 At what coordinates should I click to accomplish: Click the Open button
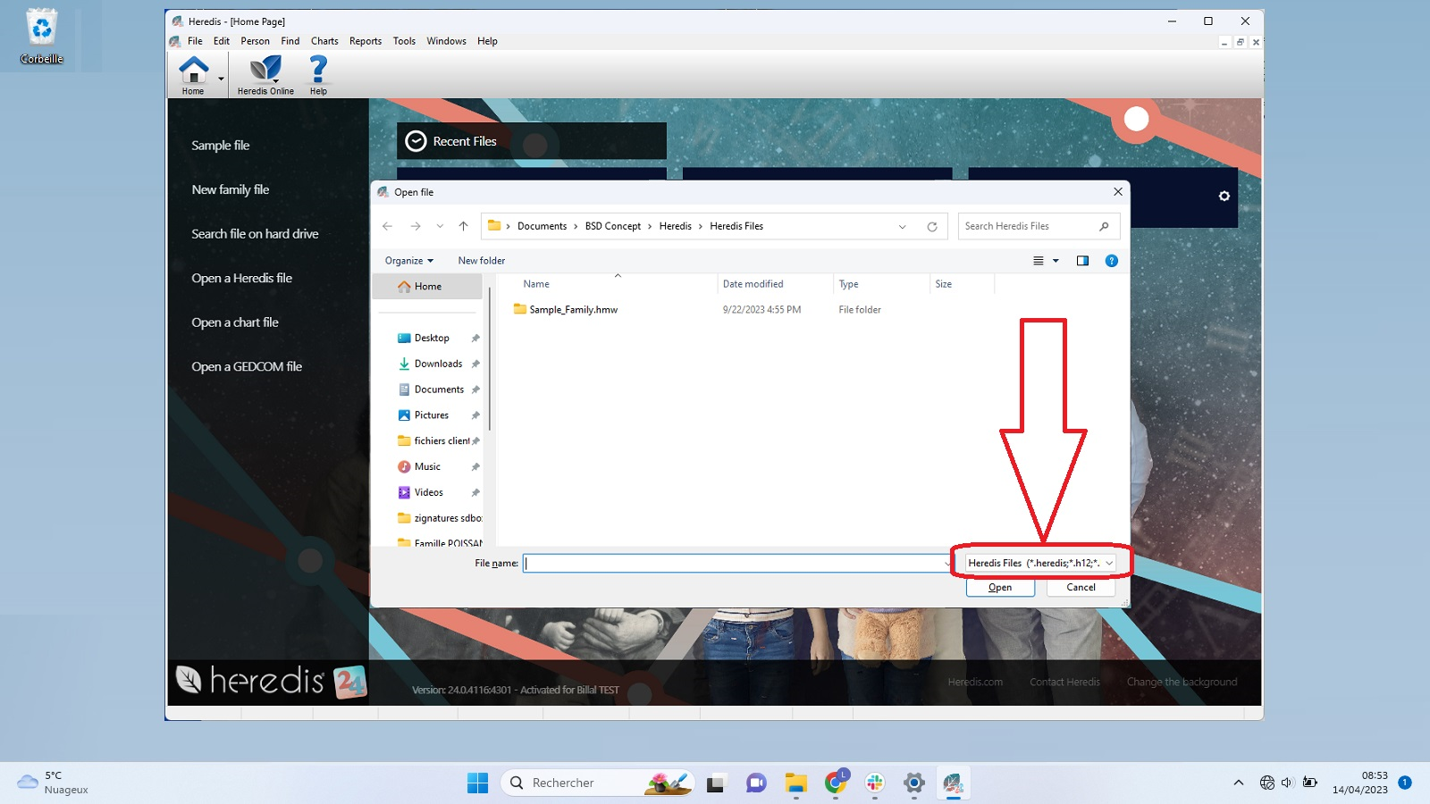pyautogui.click(x=1000, y=588)
